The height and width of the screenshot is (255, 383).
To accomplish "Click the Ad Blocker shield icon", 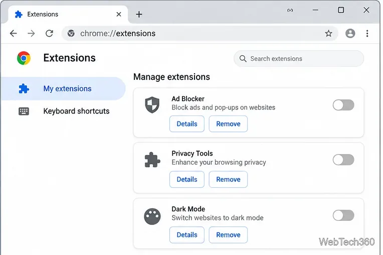I will click(152, 105).
